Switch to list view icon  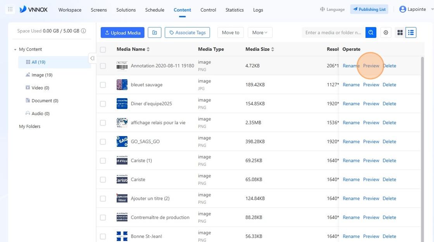(411, 32)
